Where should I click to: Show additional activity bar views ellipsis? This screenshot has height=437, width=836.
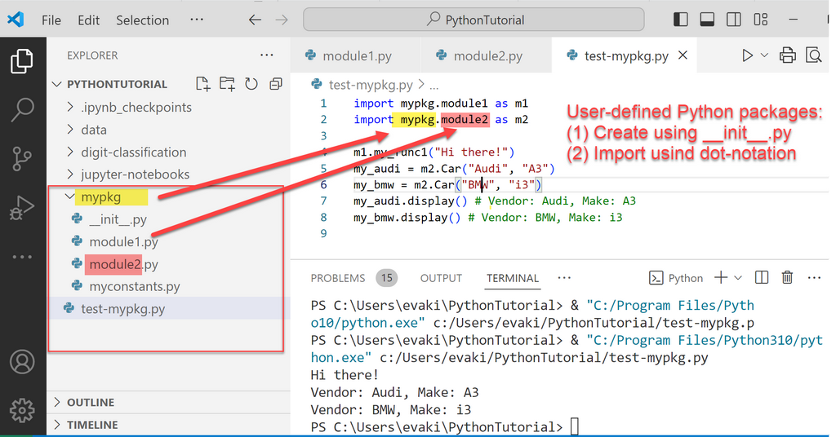coord(22,257)
